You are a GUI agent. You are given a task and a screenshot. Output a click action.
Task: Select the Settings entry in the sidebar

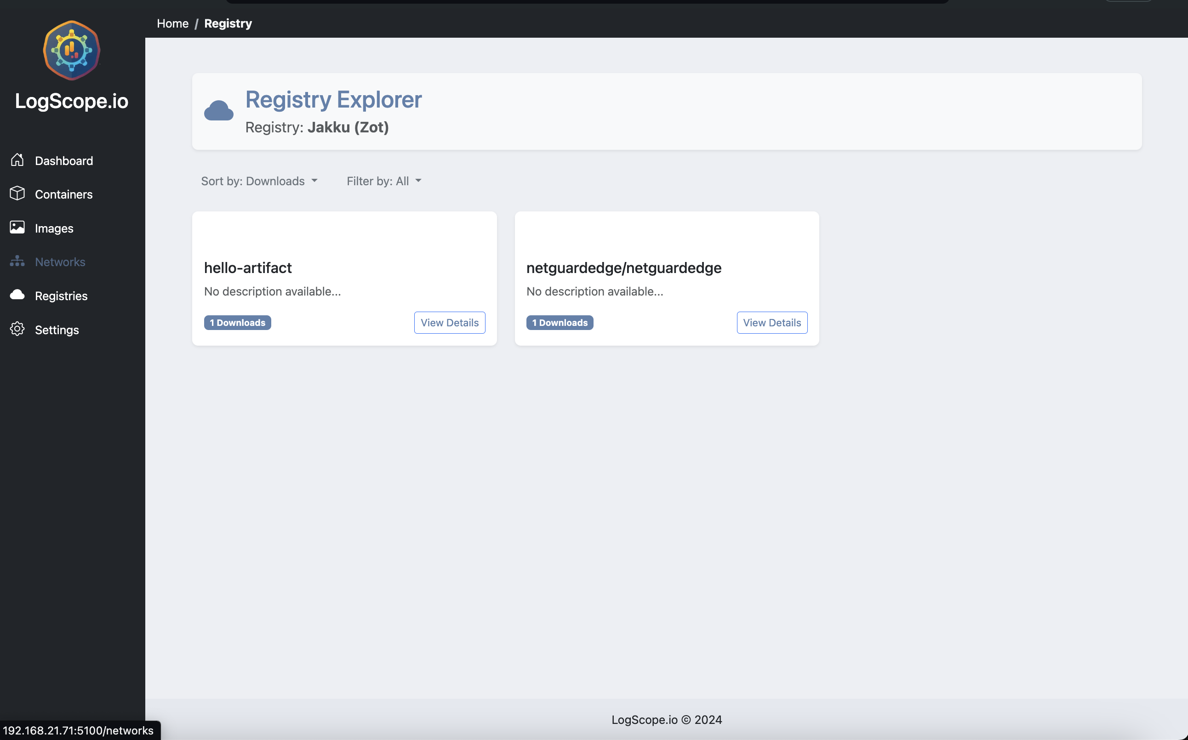point(57,330)
